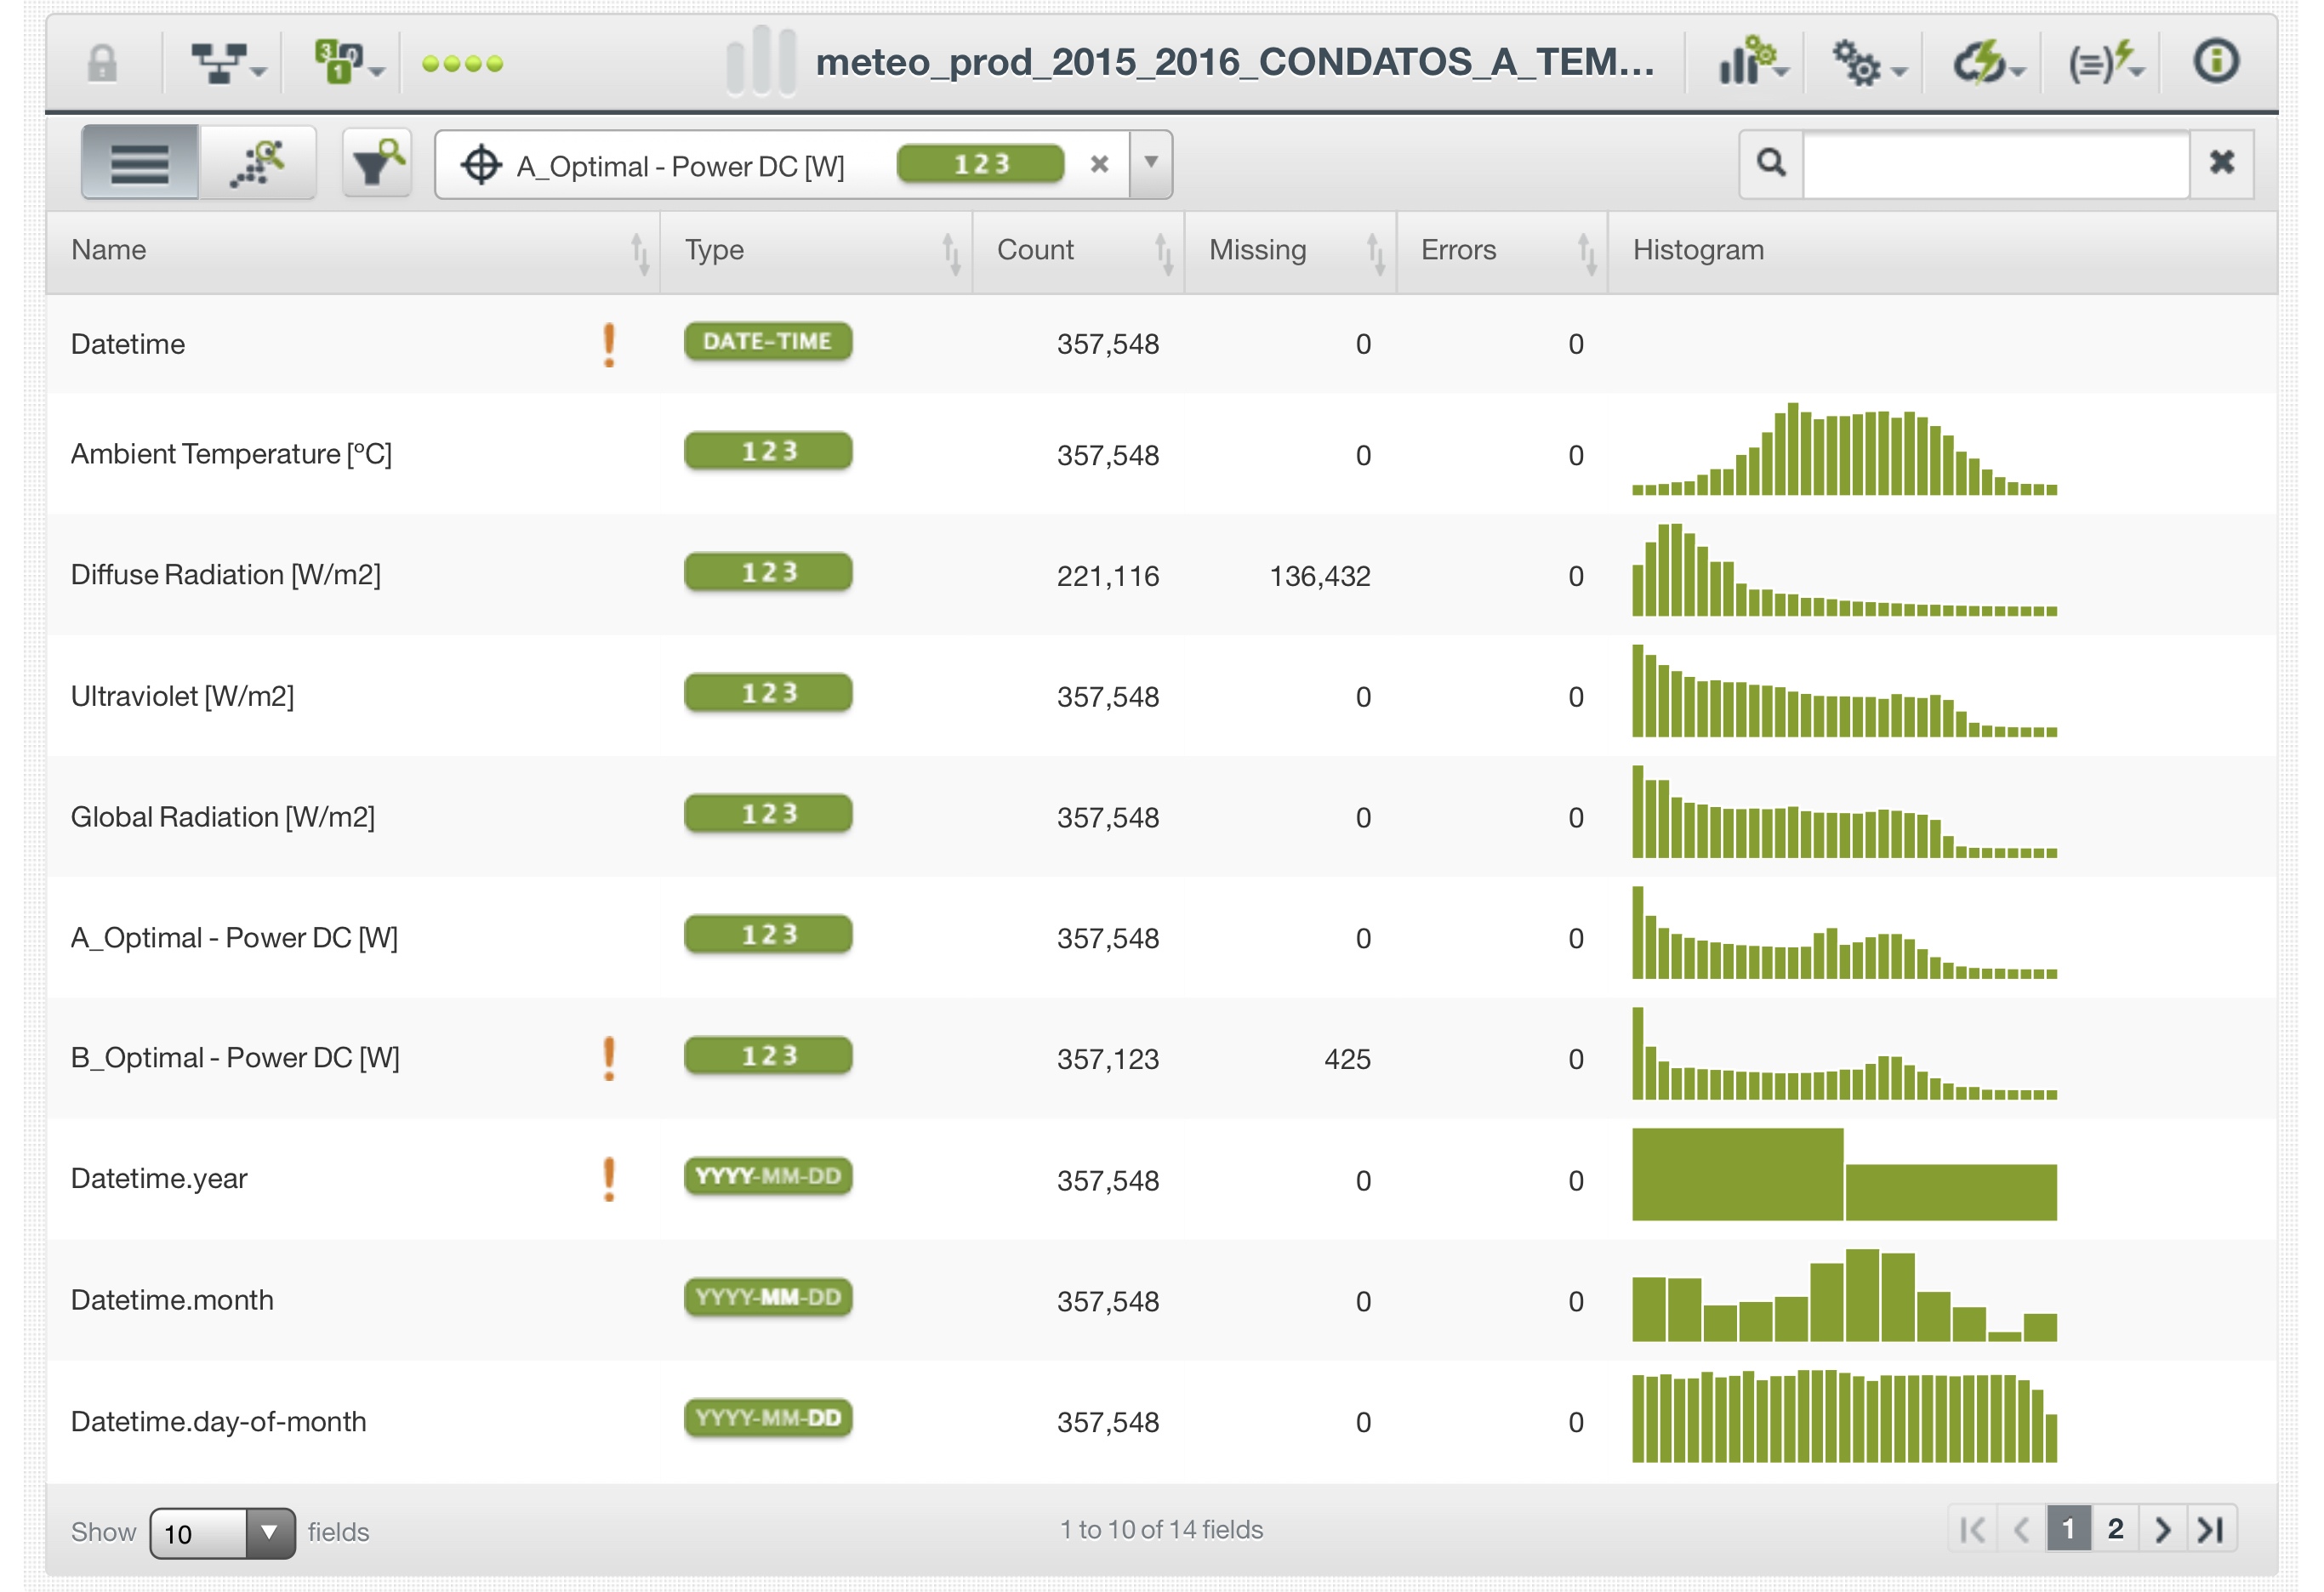Go to page 2 of fields
Screen dimensions: 2324x1592
[x=2115, y=1529]
